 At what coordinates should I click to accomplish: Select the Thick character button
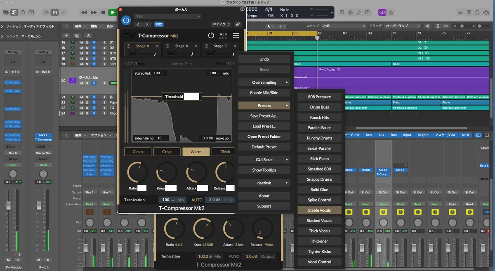223,152
